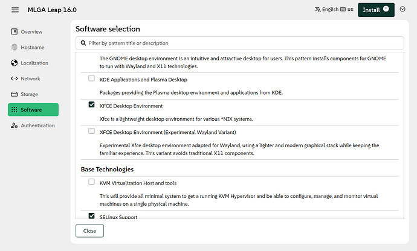Click the MLGA Leap 16.0 title
This screenshot has height=251, width=417.
tap(52, 10)
